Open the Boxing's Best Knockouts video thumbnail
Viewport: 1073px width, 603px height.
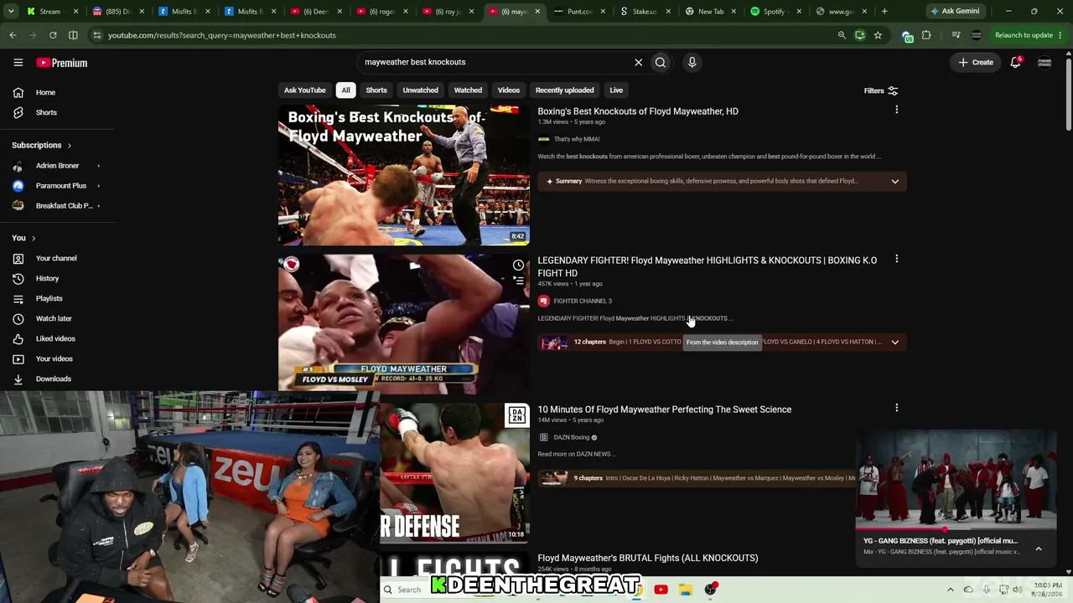point(403,175)
